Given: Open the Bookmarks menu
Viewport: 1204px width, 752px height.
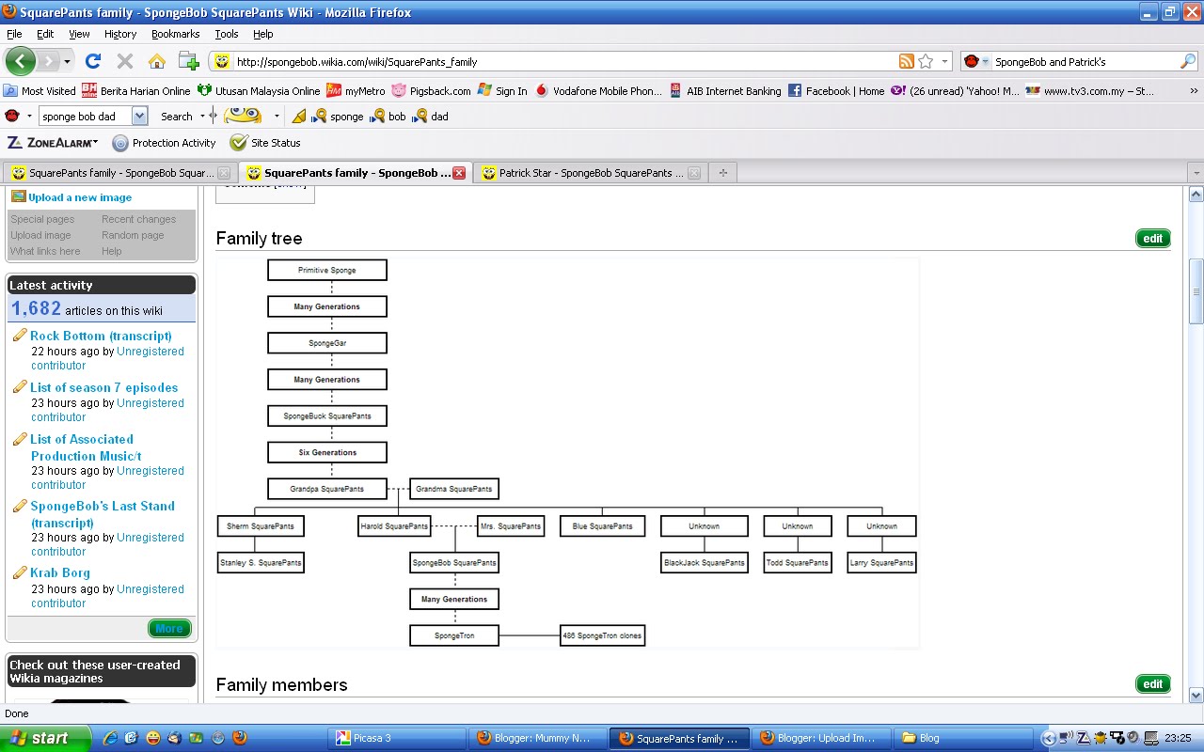Looking at the screenshot, I should pos(176,34).
